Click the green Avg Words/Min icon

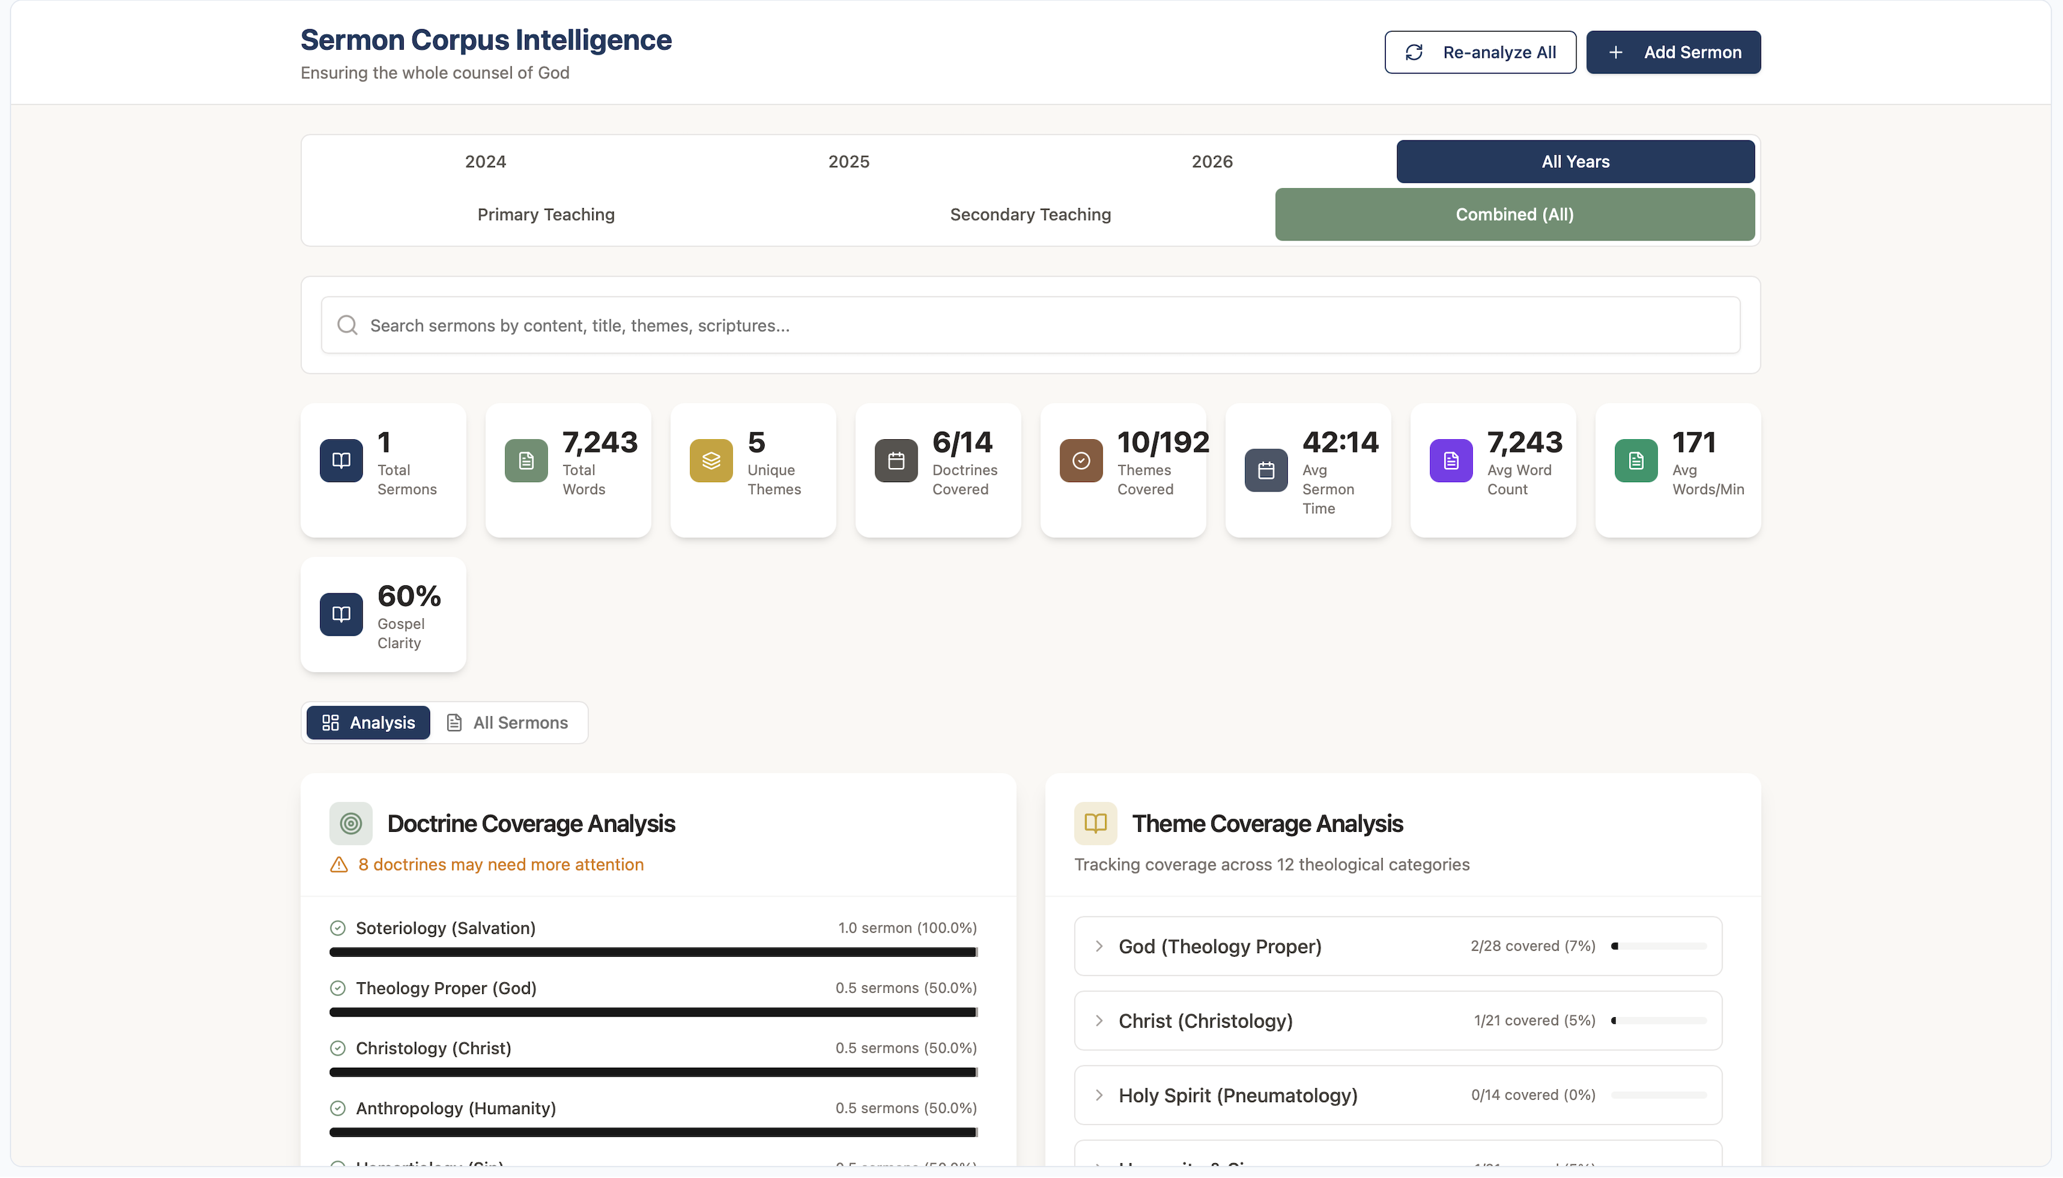click(1636, 460)
